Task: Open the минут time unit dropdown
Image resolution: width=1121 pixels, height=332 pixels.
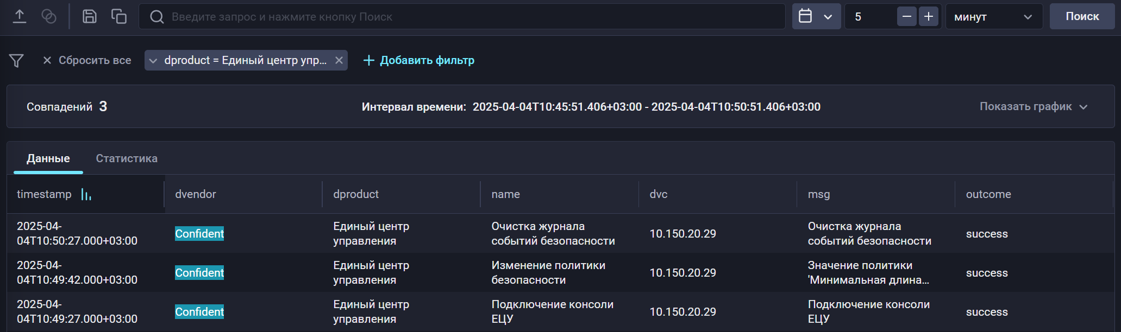Action: tap(993, 16)
